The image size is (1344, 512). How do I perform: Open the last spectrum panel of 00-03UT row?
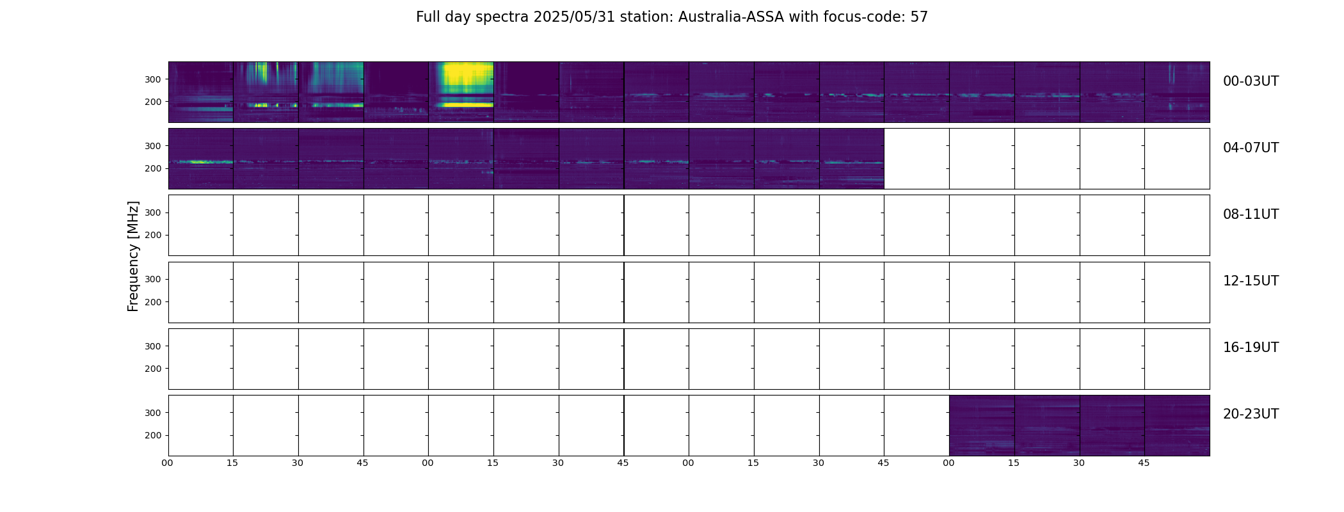[x=1177, y=92]
